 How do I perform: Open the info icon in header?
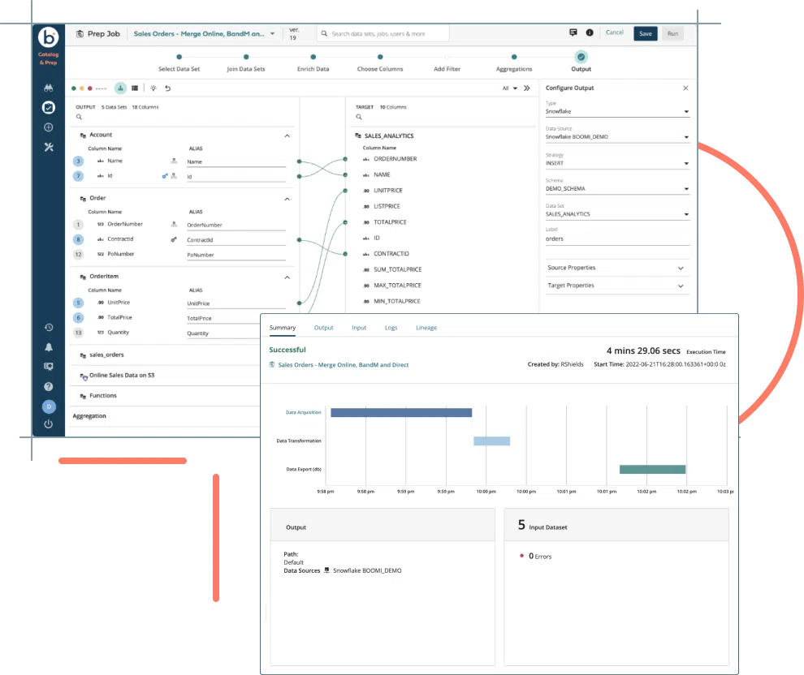click(590, 32)
